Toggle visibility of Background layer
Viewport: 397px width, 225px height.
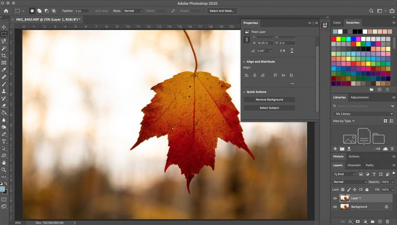coord(335,207)
